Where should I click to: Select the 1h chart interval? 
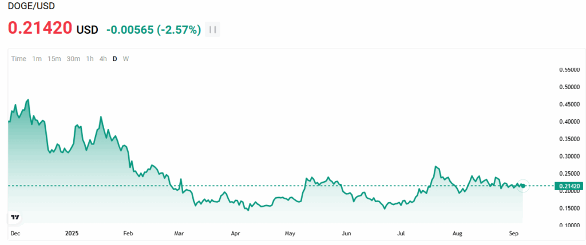(x=90, y=59)
